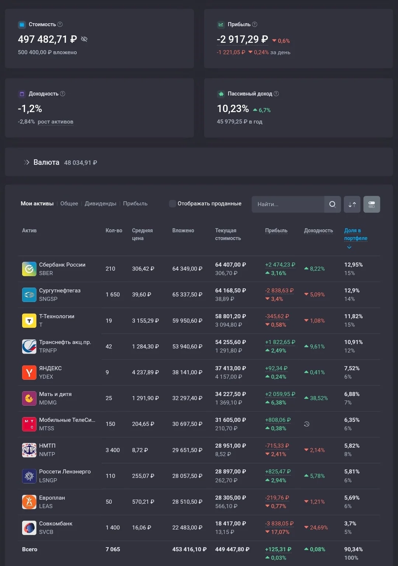The image size is (398, 566).
Task: Click the Доходность calendar icon
Action: [x=22, y=94]
